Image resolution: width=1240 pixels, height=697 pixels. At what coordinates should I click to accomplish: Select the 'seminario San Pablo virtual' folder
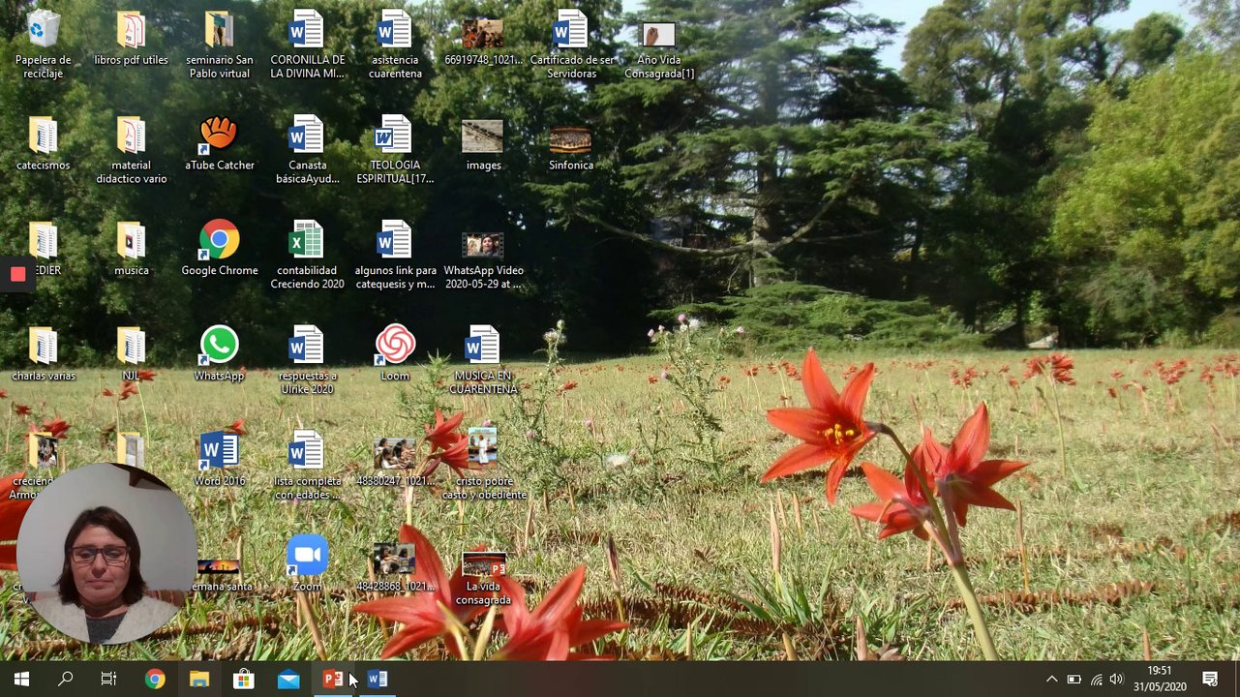point(220,45)
